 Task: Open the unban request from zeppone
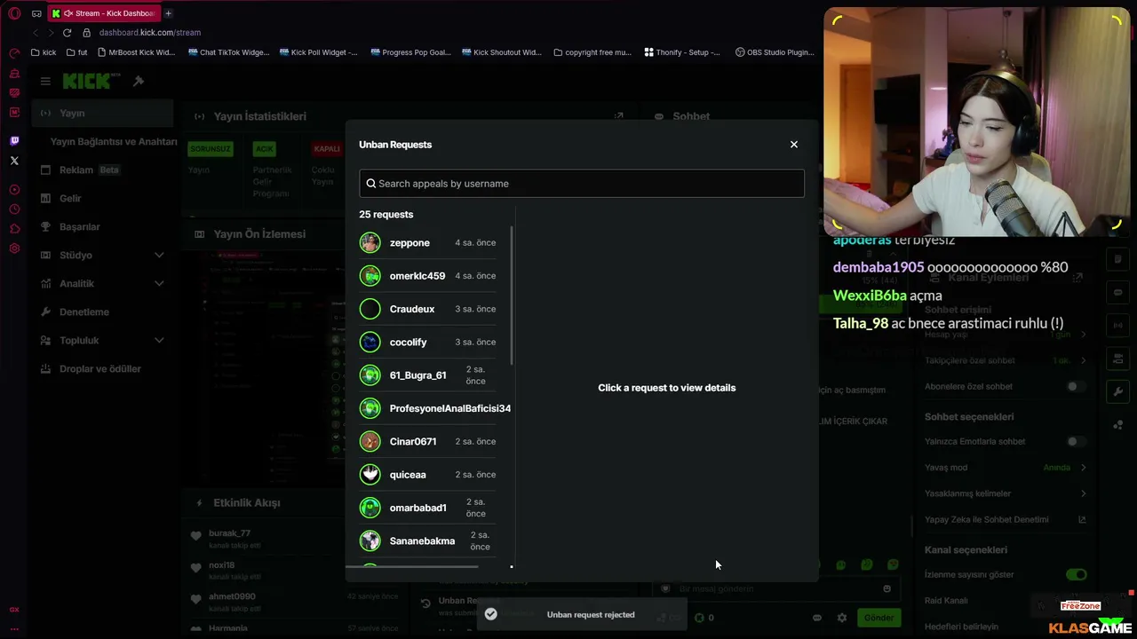pos(428,243)
